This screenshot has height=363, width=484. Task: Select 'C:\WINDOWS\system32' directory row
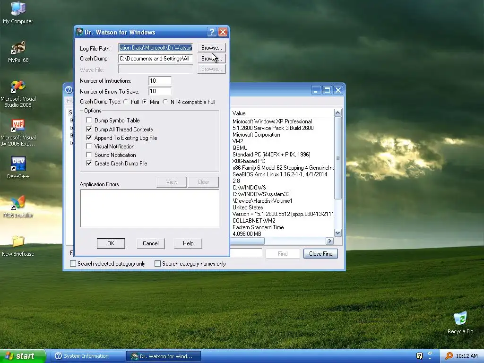point(261,194)
